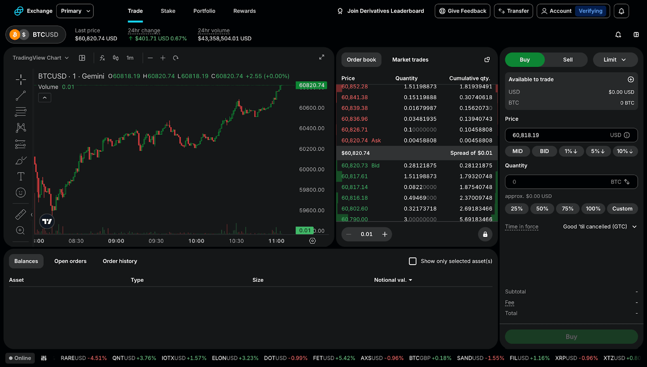Reset the chart view with the refresh icon
The height and width of the screenshot is (367, 647).
175,58
